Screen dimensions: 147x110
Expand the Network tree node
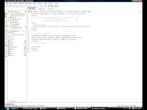click(x=9, y=17)
